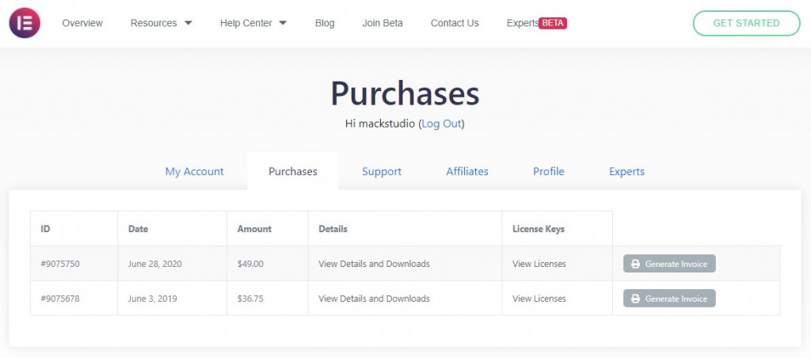Open the Join Beta link
811x358 pixels.
383,23
